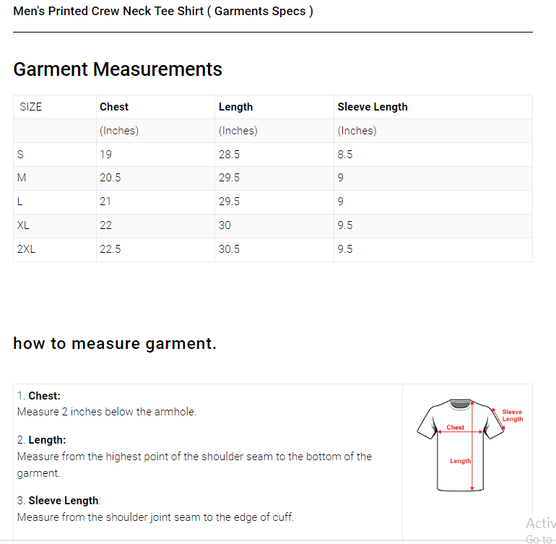
Task: Click the t-shirt measurement diagram image
Action: tap(462, 444)
